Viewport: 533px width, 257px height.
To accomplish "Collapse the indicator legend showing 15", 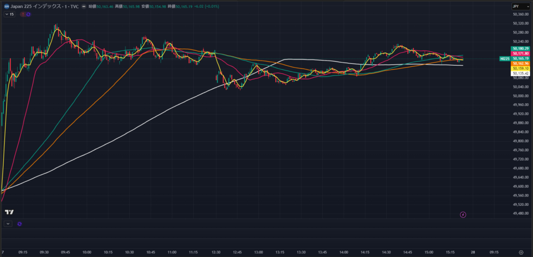I will [9, 15].
